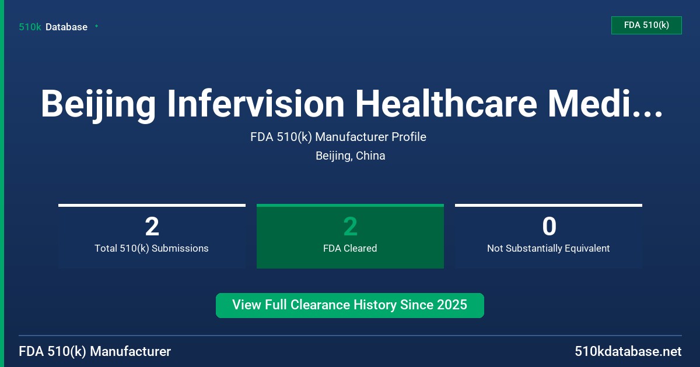Click the FDA 510(k) badge
Image resolution: width=700 pixels, height=367 pixels.
pos(646,25)
